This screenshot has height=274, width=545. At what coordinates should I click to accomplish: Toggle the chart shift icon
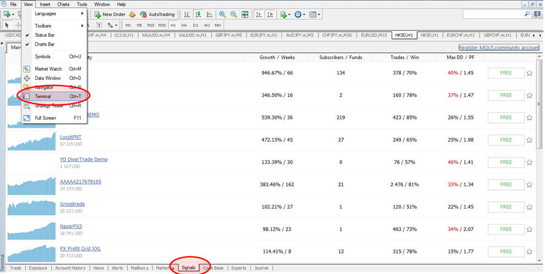pos(269,14)
